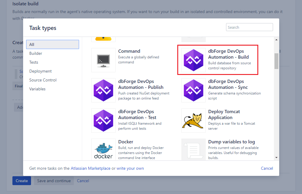
Task: Click the dbForge DevOps Automation Build icon
Action: pyautogui.click(x=194, y=60)
